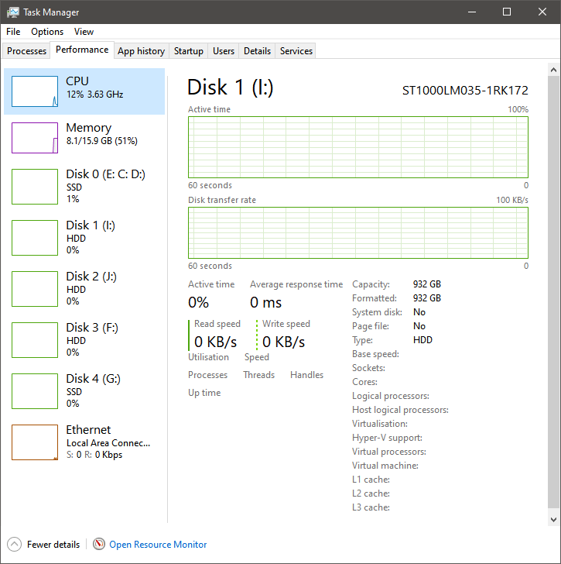Select the Memory usage mini graph
The image size is (561, 564).
point(35,138)
